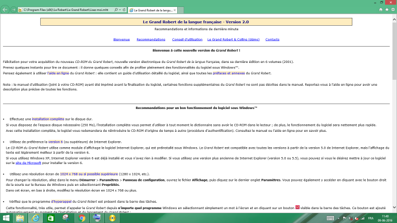Click the yellow disc taskbar icon

(x=113, y=218)
